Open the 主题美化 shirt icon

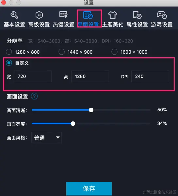pos(112,15)
